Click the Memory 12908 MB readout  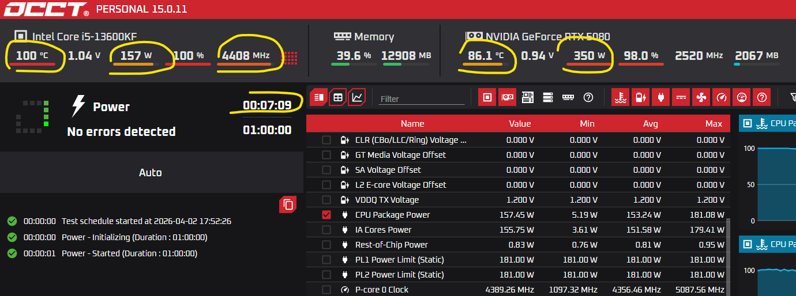(406, 55)
